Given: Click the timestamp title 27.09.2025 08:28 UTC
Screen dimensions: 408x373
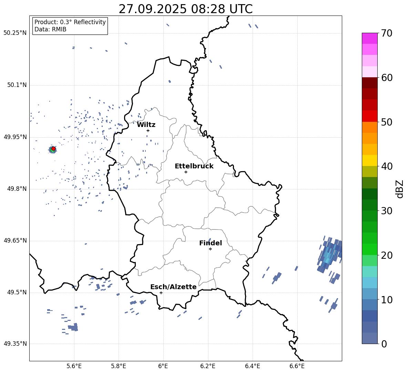Looking at the screenshot, I should (185, 9).
